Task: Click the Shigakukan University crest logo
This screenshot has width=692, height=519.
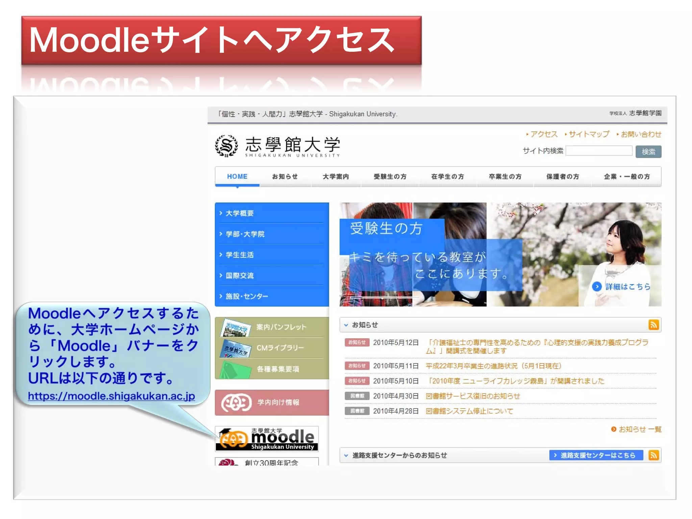Action: (226, 146)
